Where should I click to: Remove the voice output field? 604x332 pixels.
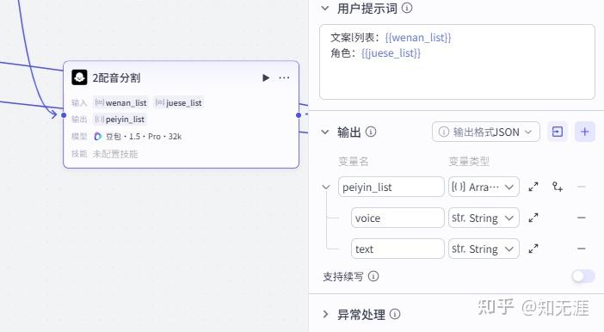pos(582,218)
